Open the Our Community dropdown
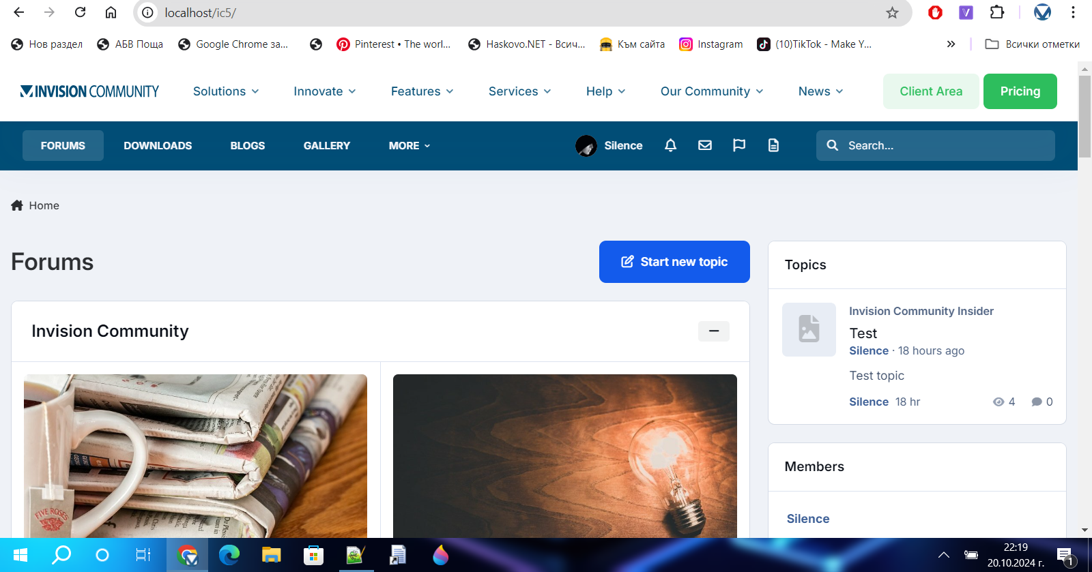The image size is (1092, 572). click(712, 91)
